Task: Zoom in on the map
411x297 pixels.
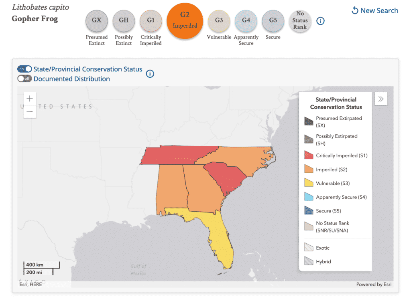Action: pos(30,99)
